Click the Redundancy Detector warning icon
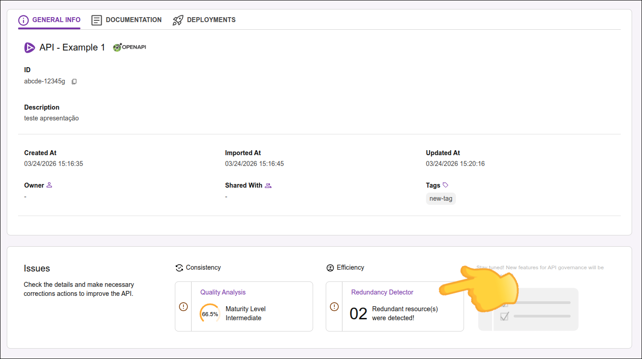This screenshot has height=359, width=642. [334, 307]
